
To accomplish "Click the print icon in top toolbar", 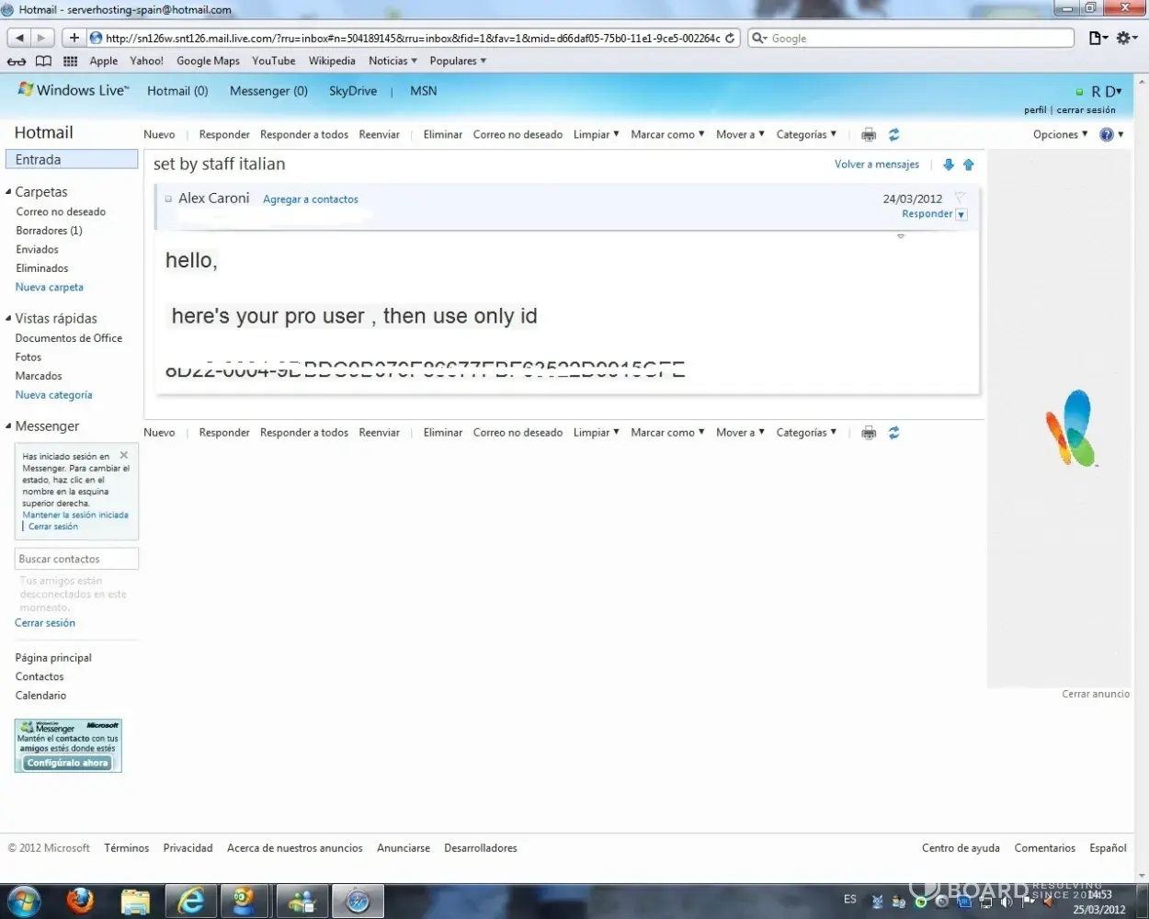I will pyautogui.click(x=868, y=135).
